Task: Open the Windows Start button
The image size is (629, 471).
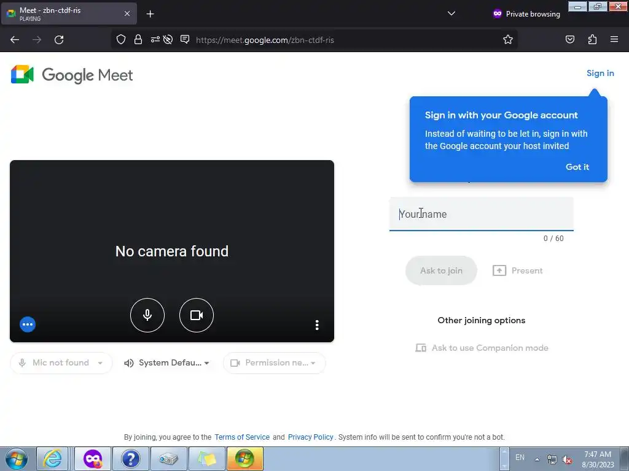Action: [17, 459]
